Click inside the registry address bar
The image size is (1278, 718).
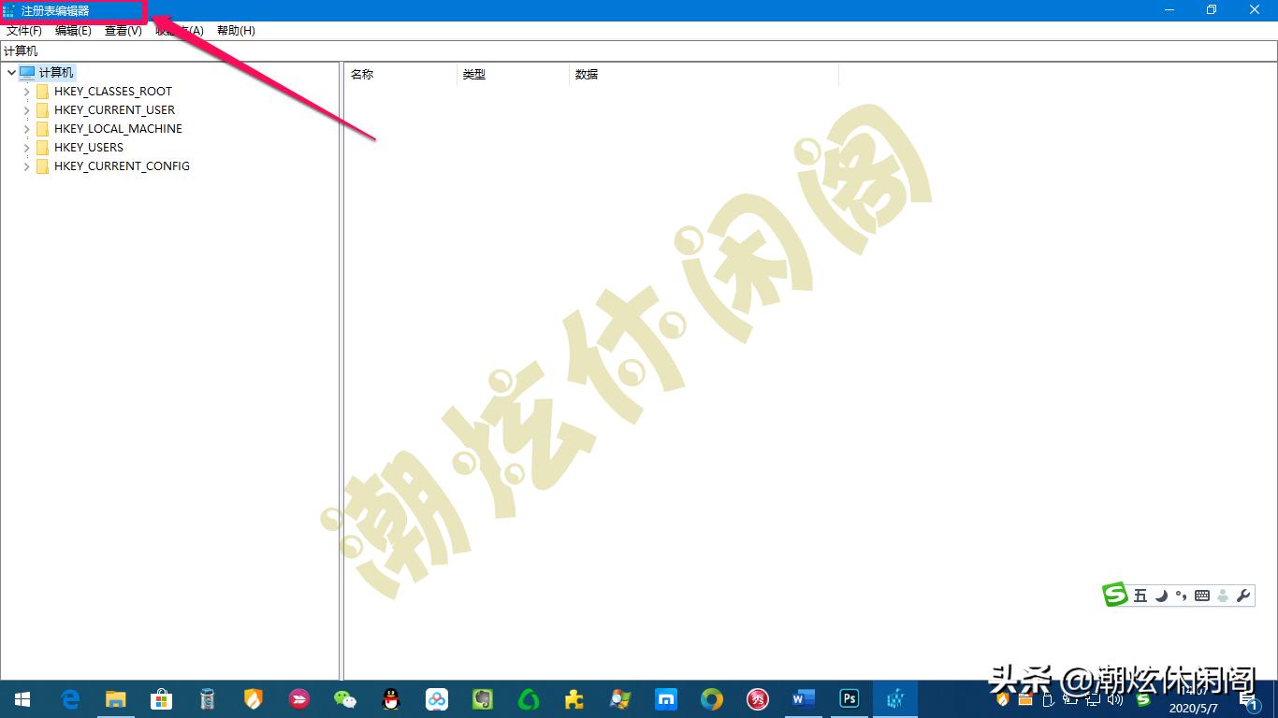click(187, 50)
